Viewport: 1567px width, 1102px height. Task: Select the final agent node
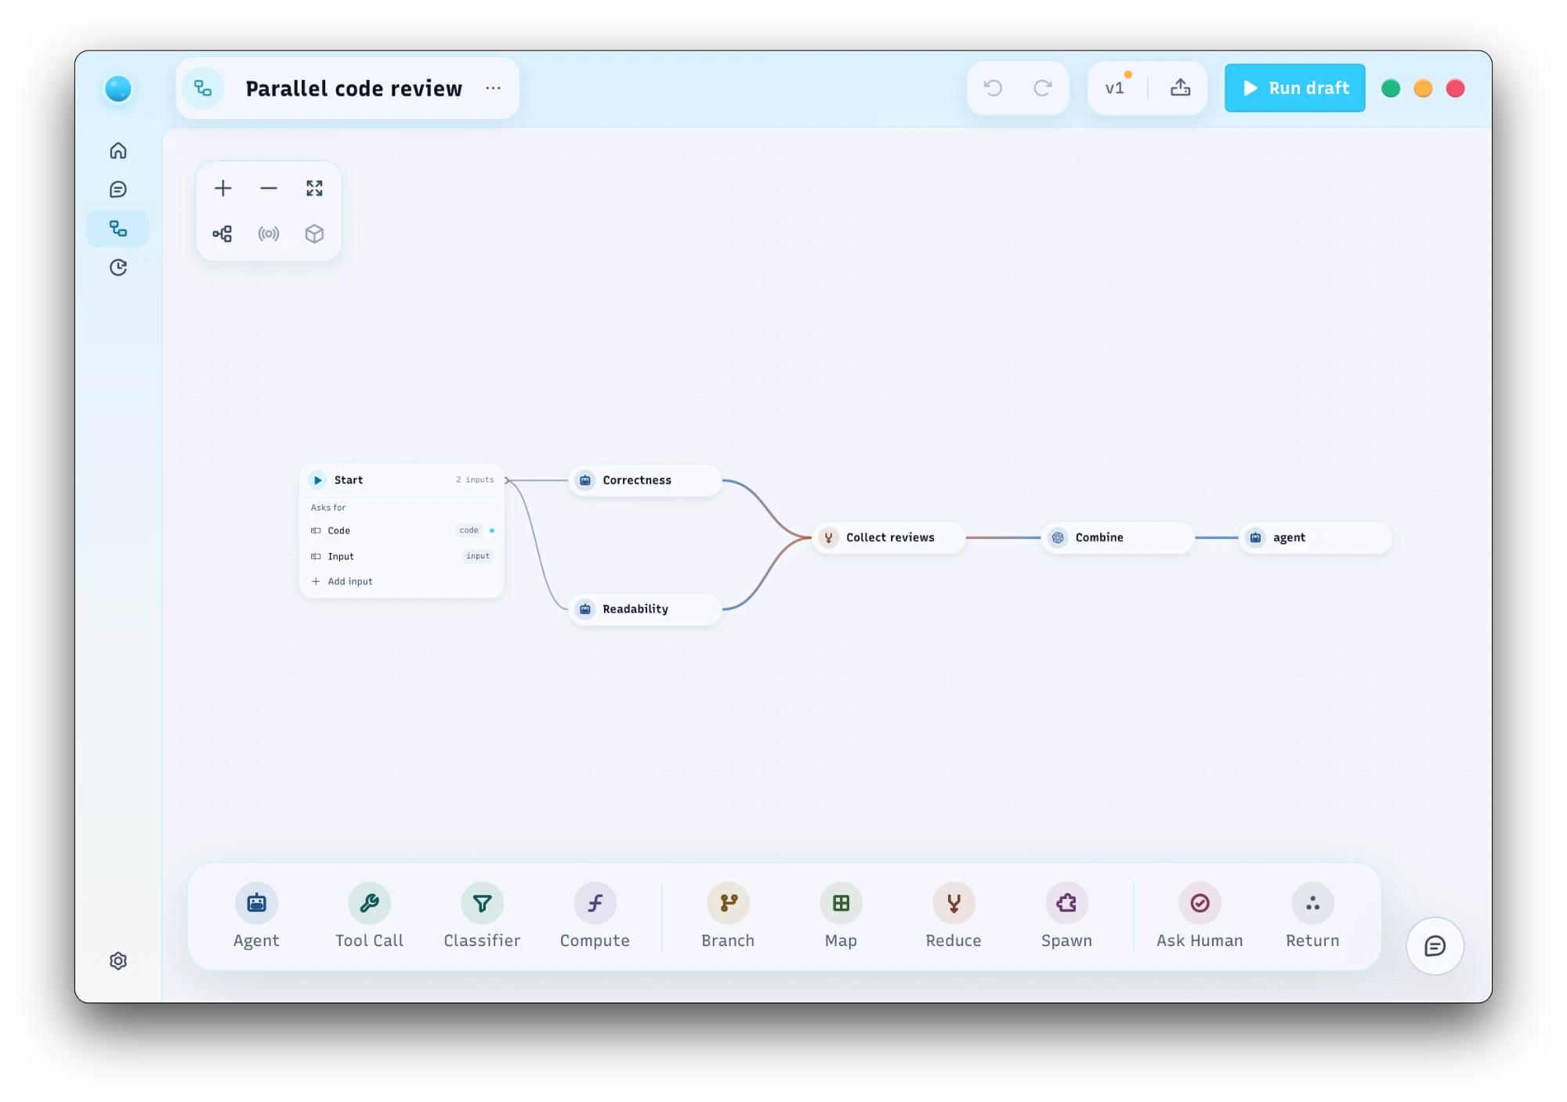click(1315, 537)
